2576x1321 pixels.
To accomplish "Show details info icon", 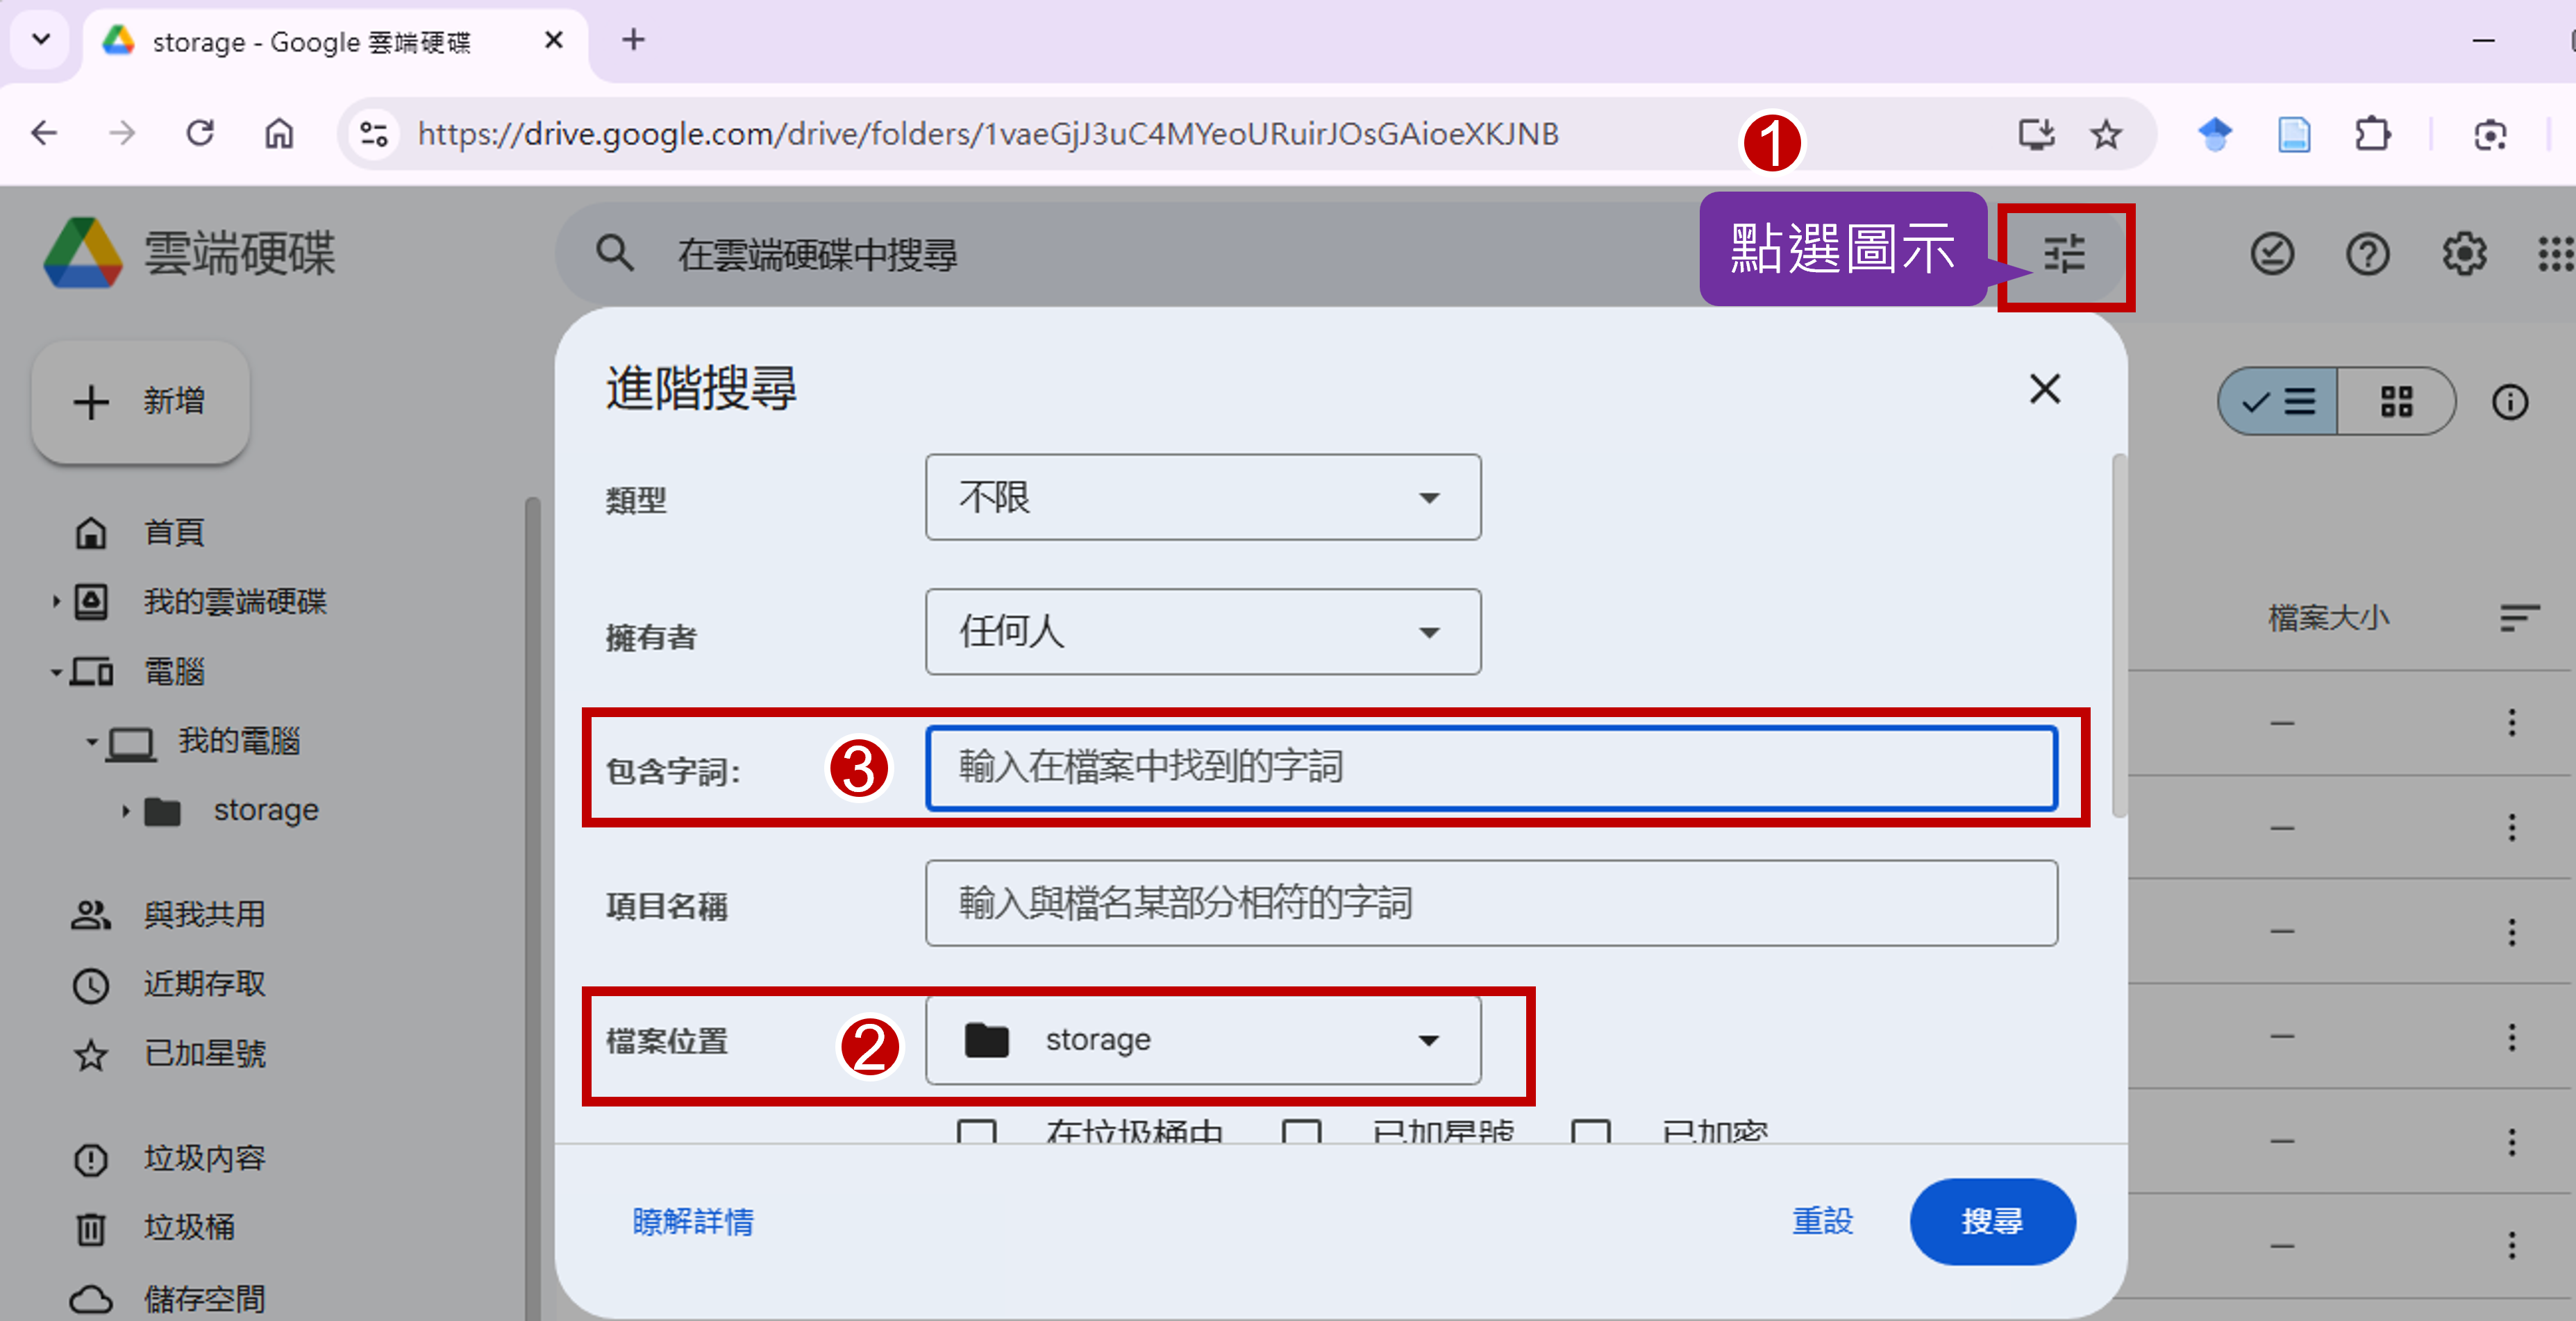I will [x=2509, y=402].
